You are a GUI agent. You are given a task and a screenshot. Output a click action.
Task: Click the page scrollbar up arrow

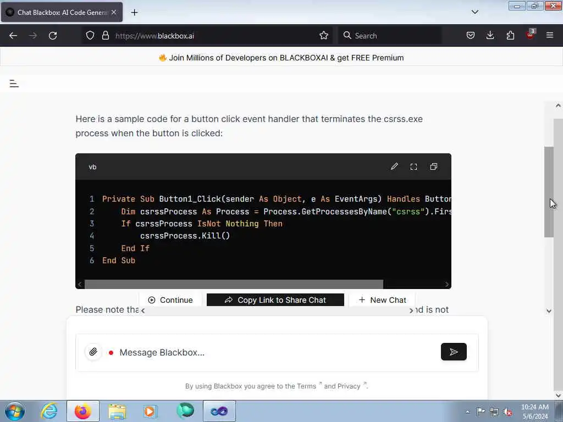tap(558, 105)
